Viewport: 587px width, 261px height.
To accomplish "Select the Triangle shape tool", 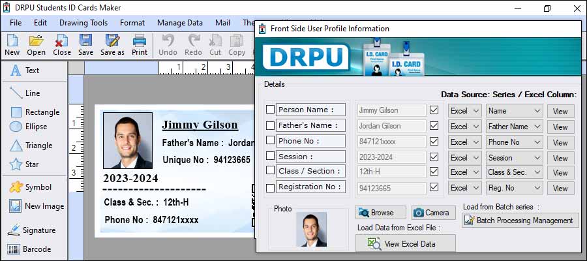I will [31, 146].
